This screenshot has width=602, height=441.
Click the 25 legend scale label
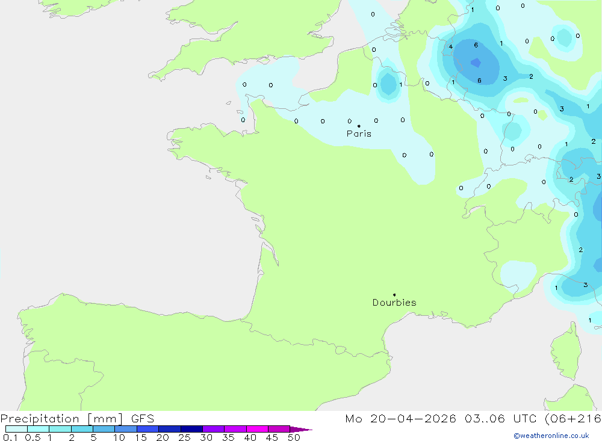[x=185, y=437]
